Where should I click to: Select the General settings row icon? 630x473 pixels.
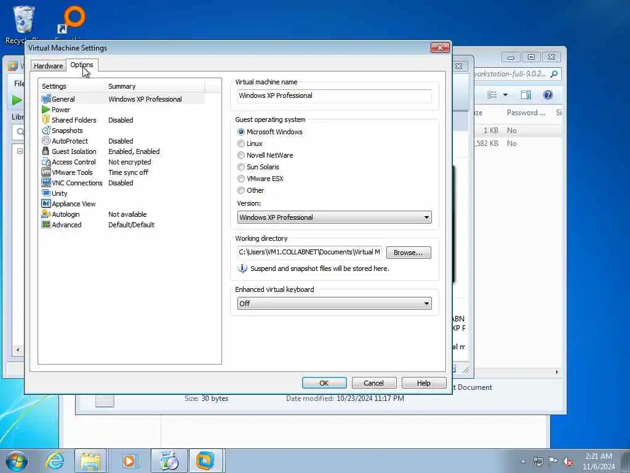coord(46,99)
